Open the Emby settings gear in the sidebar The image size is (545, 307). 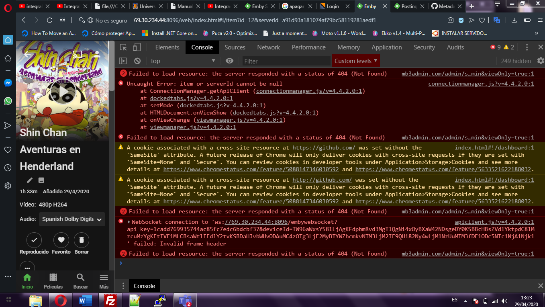[8, 186]
